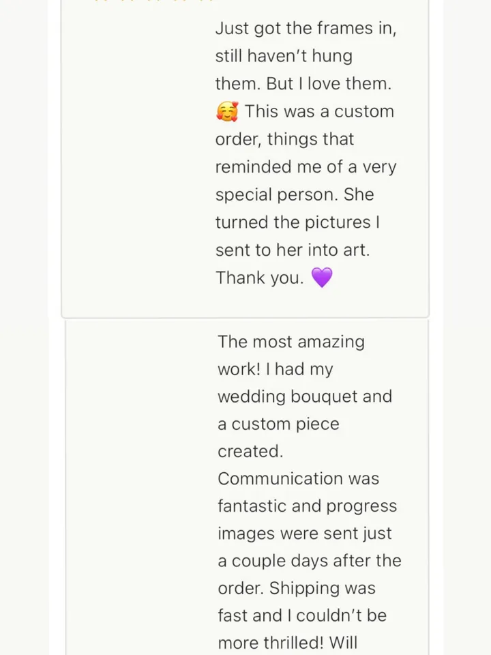
Task: Click the 'a couple days after the' line
Action: click(x=310, y=561)
